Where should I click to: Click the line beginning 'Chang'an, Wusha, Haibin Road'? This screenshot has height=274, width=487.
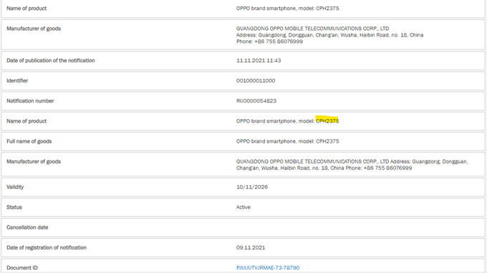(324, 169)
